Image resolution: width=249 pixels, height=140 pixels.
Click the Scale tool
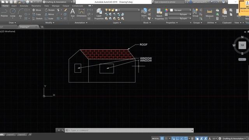tap(49, 19)
